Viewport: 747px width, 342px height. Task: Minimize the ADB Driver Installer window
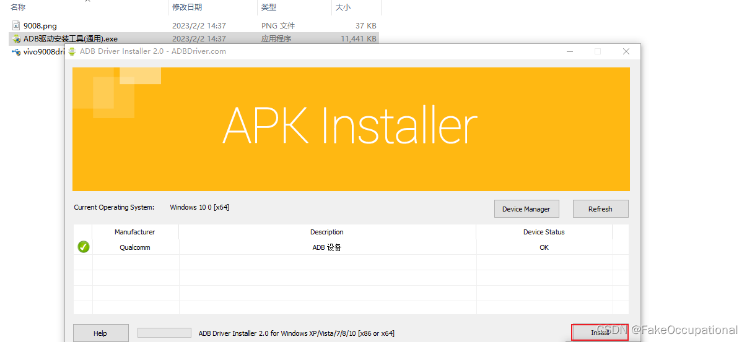pyautogui.click(x=569, y=51)
